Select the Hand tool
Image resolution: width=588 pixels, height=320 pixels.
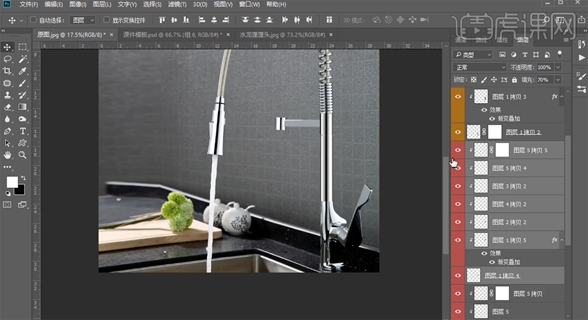(7, 155)
